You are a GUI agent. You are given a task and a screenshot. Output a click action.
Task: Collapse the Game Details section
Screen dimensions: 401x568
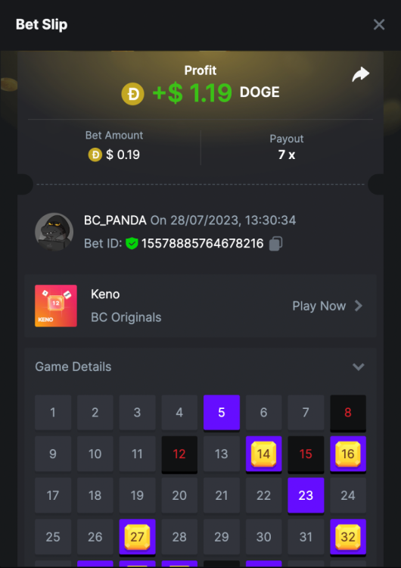point(359,367)
